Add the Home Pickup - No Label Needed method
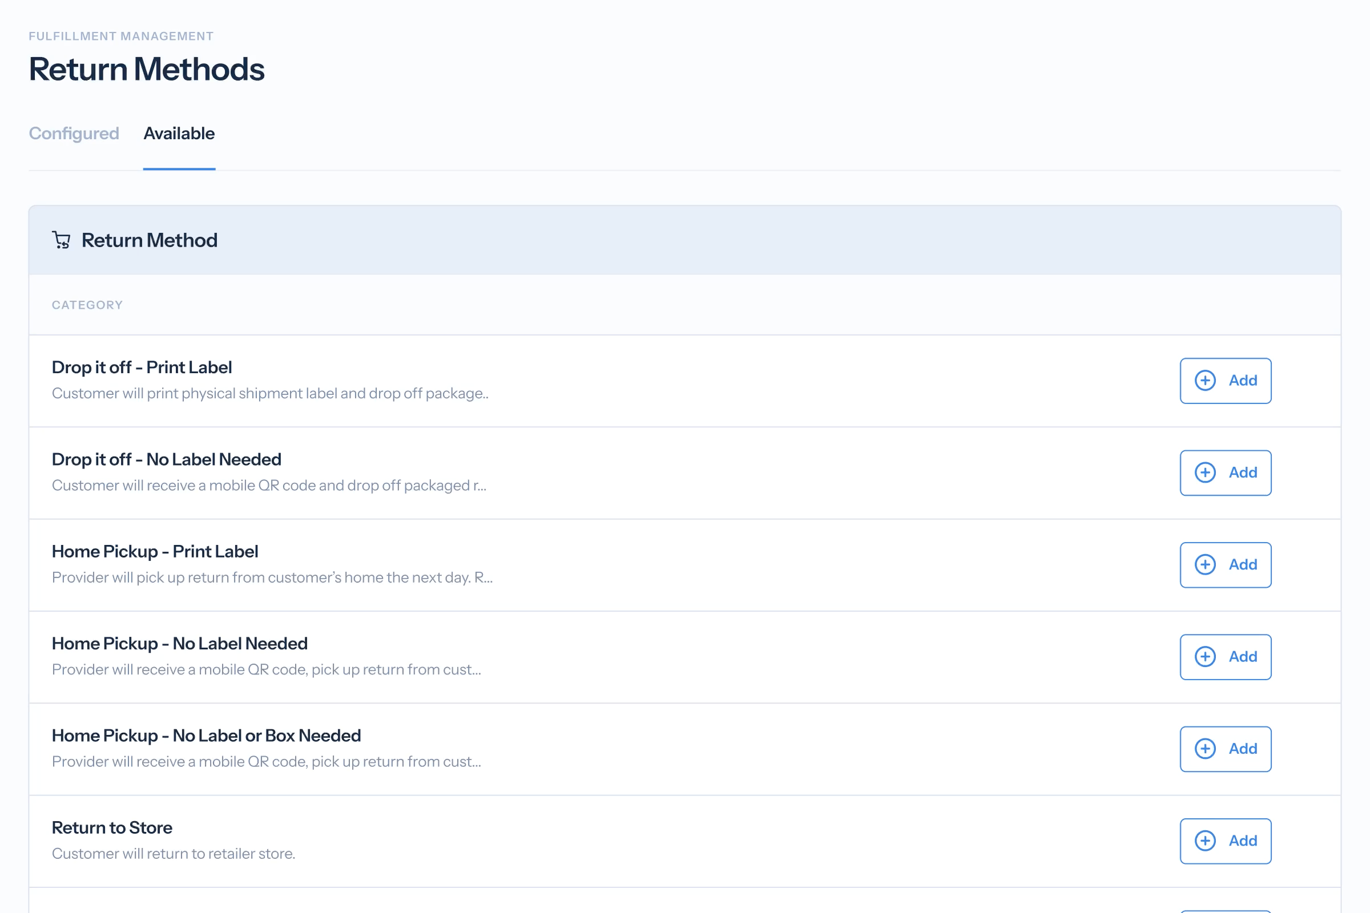Viewport: 1370px width, 913px height. point(1225,657)
